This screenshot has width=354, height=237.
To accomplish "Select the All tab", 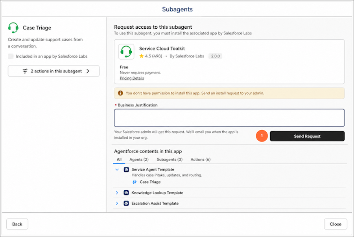I will tap(119, 160).
